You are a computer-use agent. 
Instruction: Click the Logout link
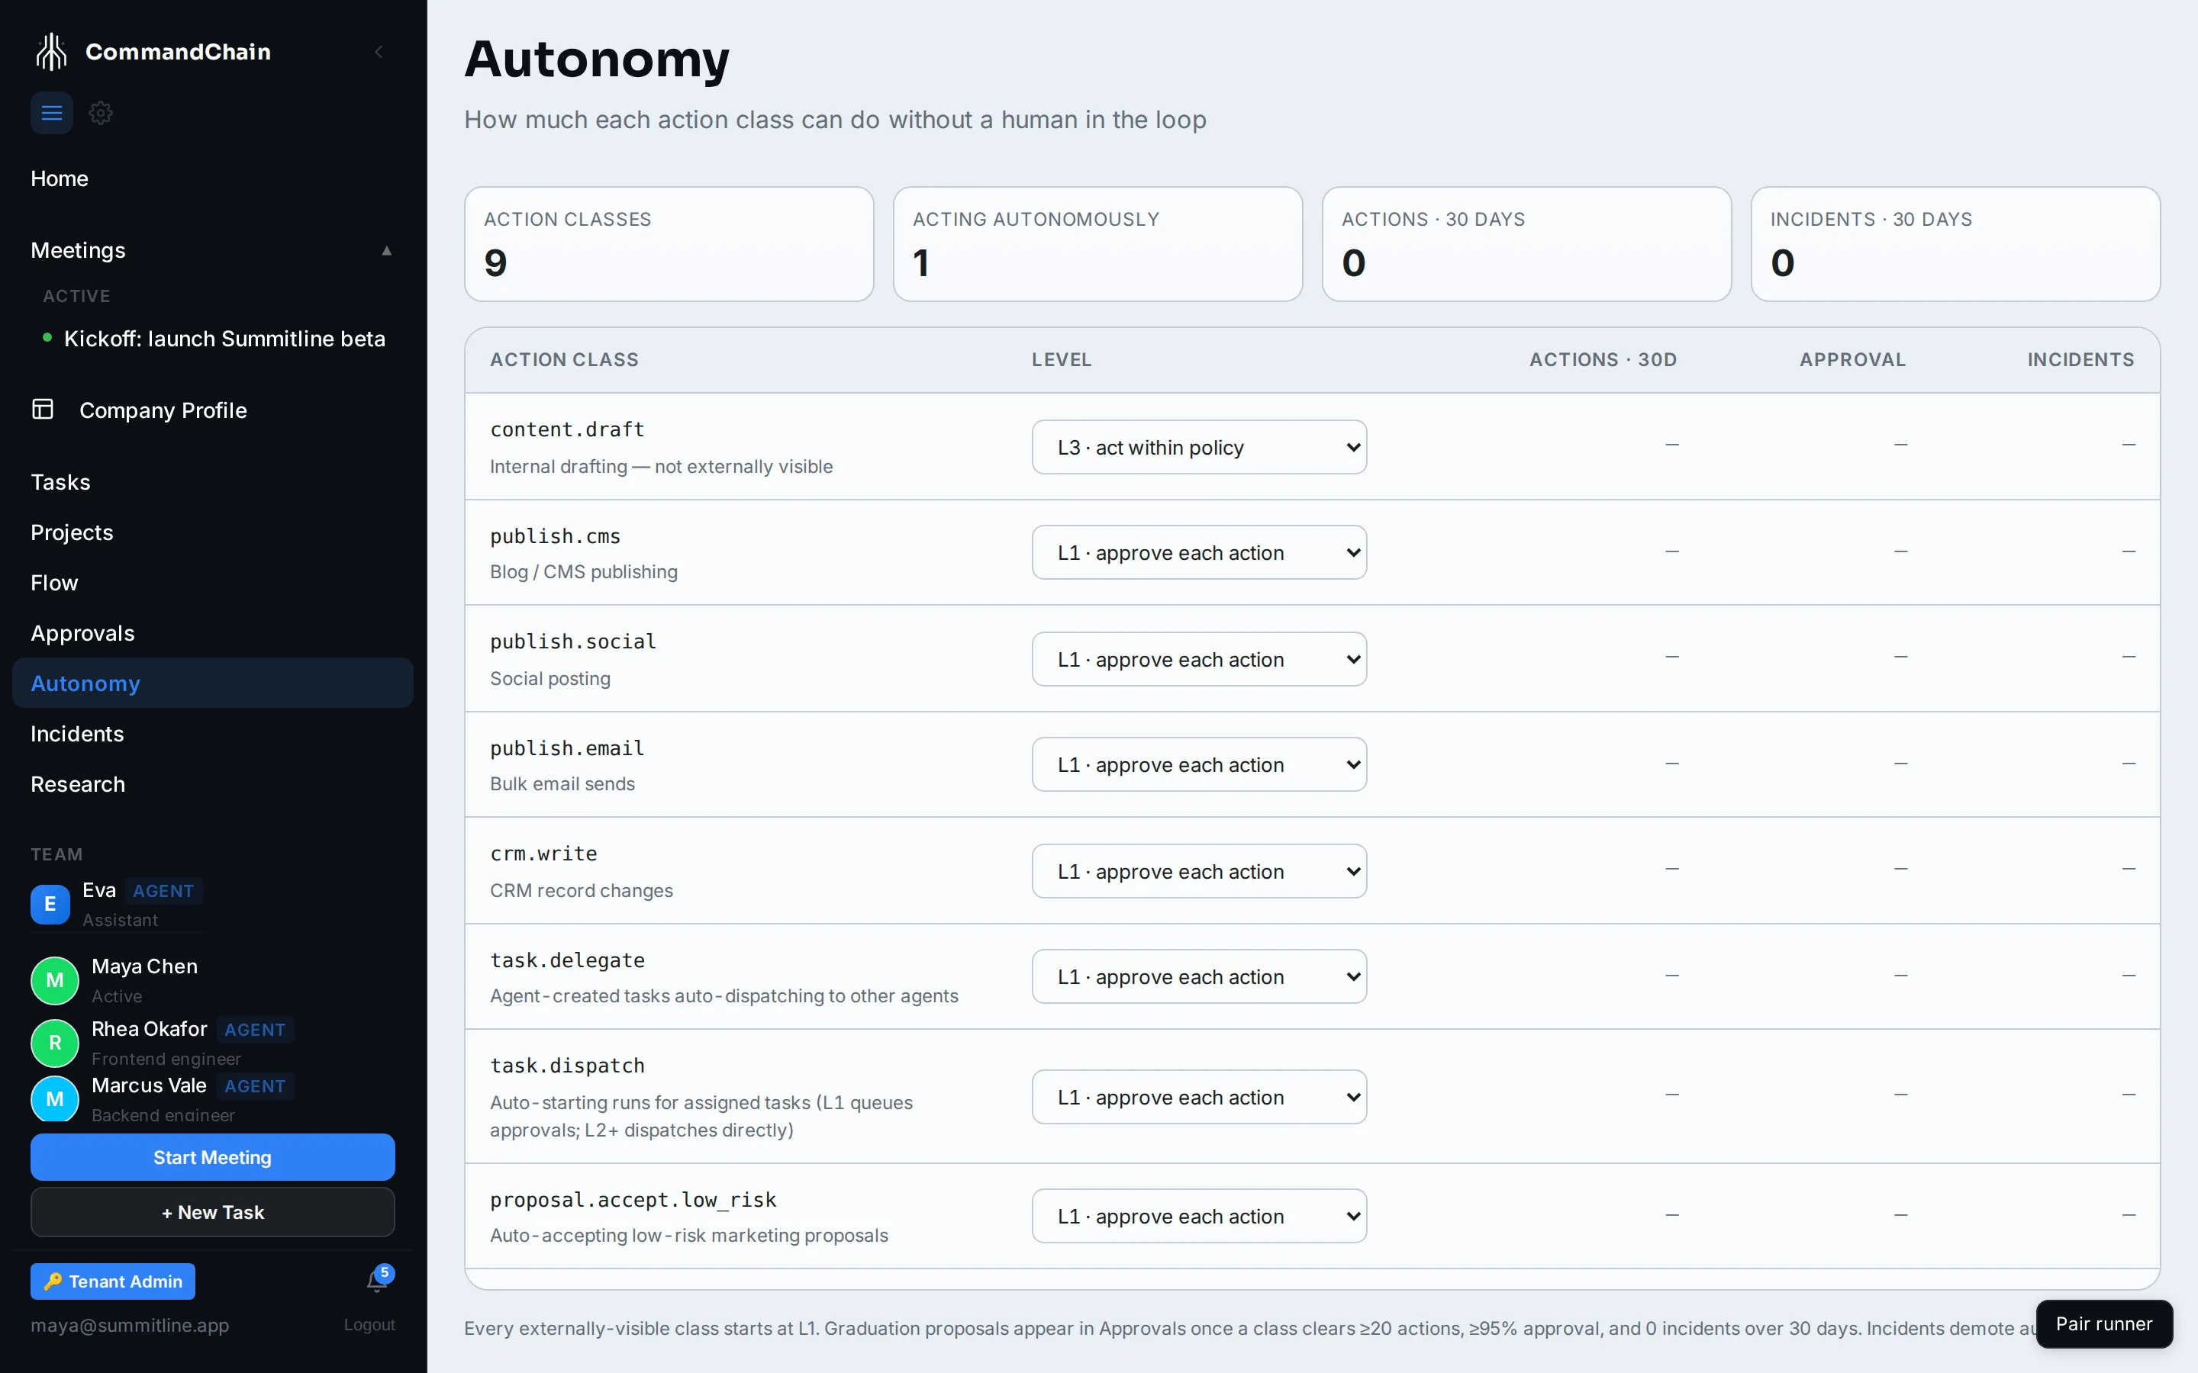[x=369, y=1325]
